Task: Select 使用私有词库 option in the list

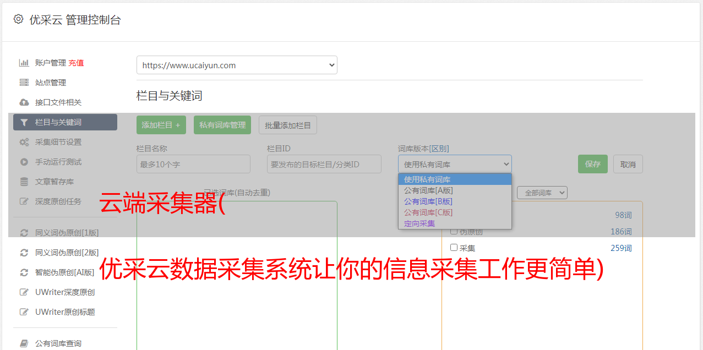Action: click(455, 179)
